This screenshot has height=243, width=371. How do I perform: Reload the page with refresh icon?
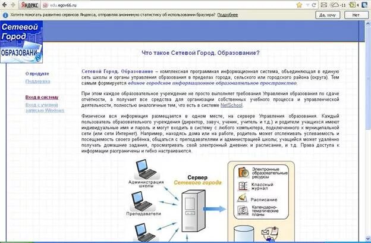(314, 5)
